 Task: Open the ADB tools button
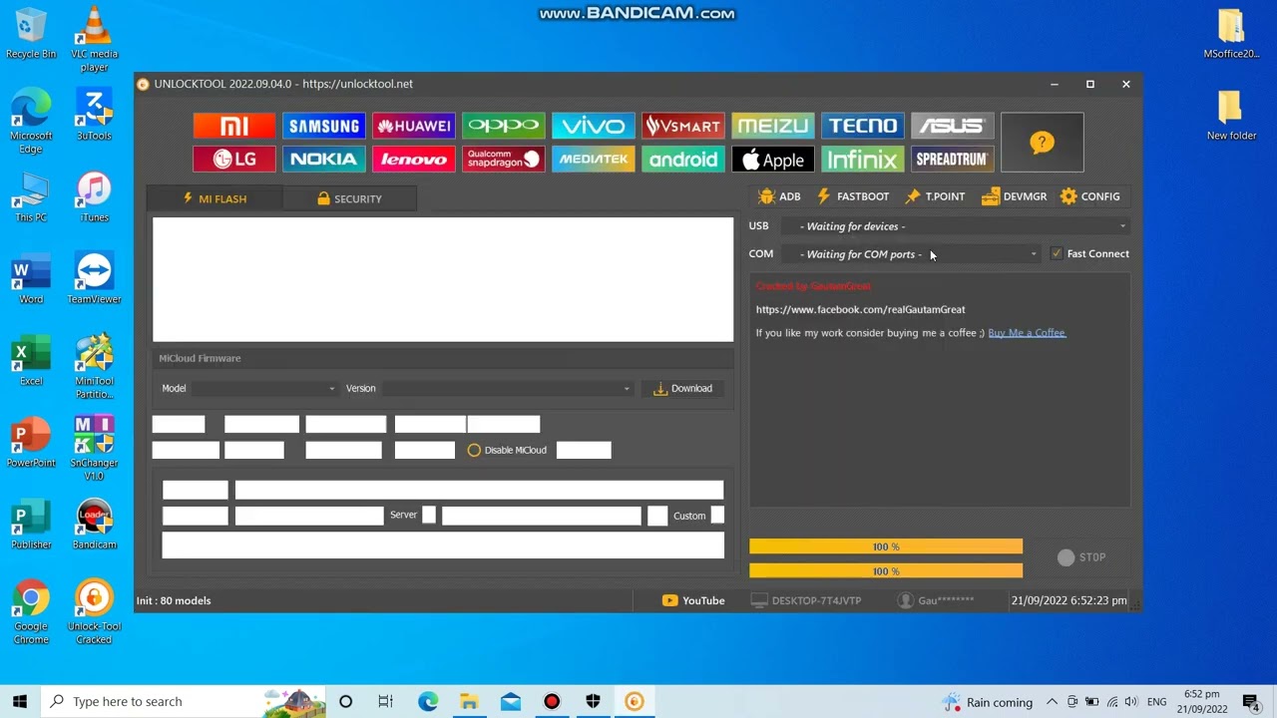[x=779, y=196]
